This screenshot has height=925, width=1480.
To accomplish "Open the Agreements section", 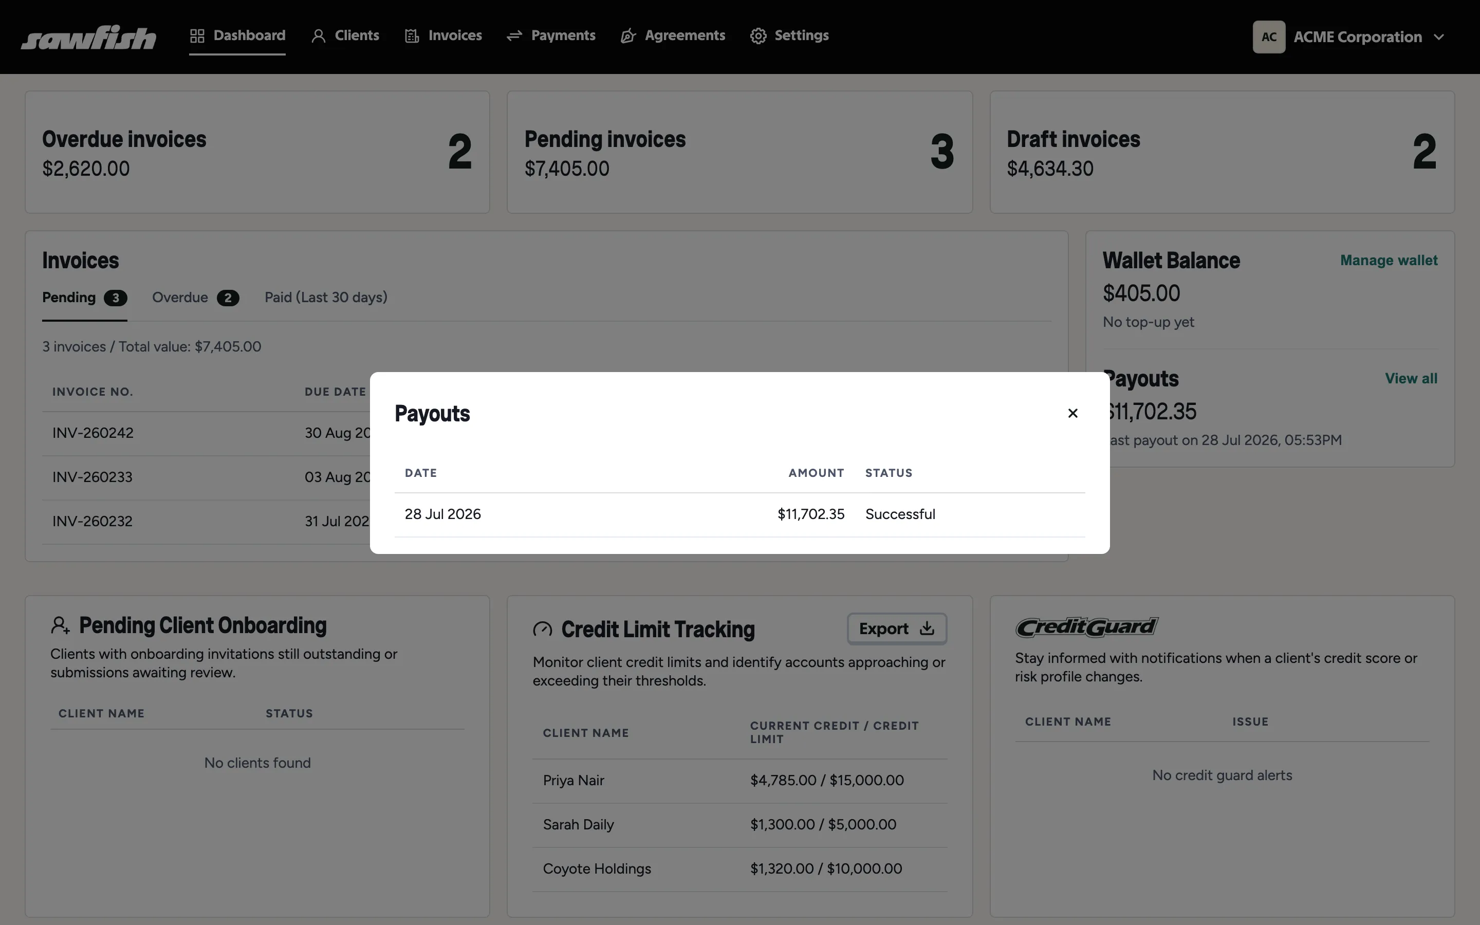I will [x=673, y=36].
